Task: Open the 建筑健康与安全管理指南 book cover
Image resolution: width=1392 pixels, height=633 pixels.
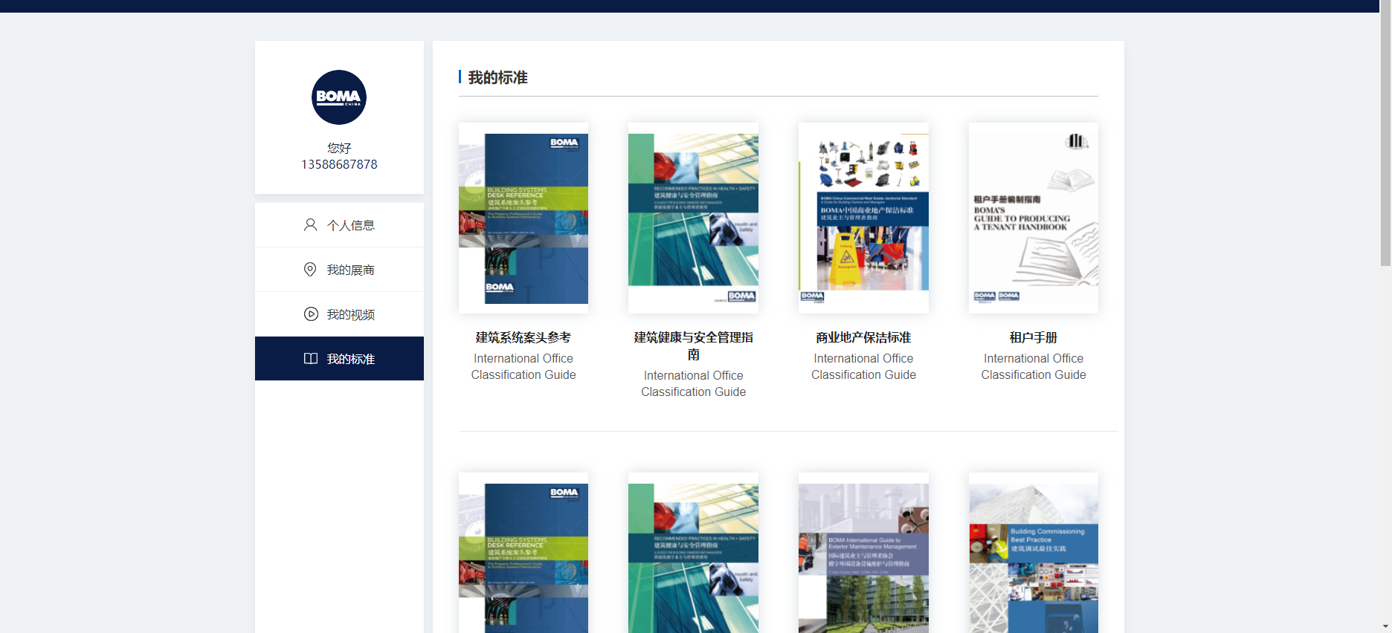Action: tap(693, 218)
